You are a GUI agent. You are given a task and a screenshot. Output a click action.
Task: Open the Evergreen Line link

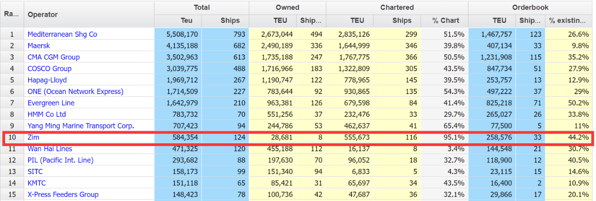coord(51,103)
